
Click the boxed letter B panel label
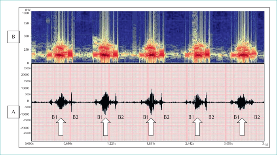click(x=13, y=37)
